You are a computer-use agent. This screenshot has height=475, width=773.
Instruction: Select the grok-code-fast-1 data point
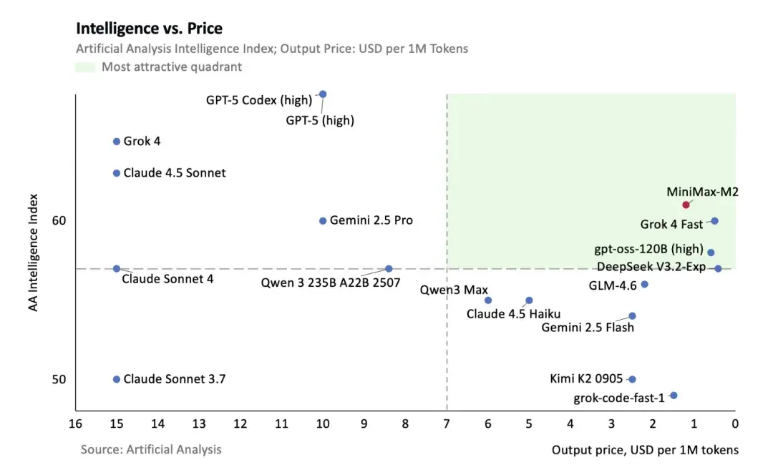click(674, 395)
